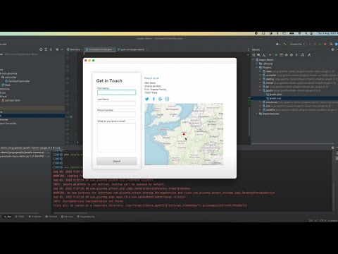Switch to Main.java editor tab
The height and width of the screenshot is (254, 338).
point(74,49)
